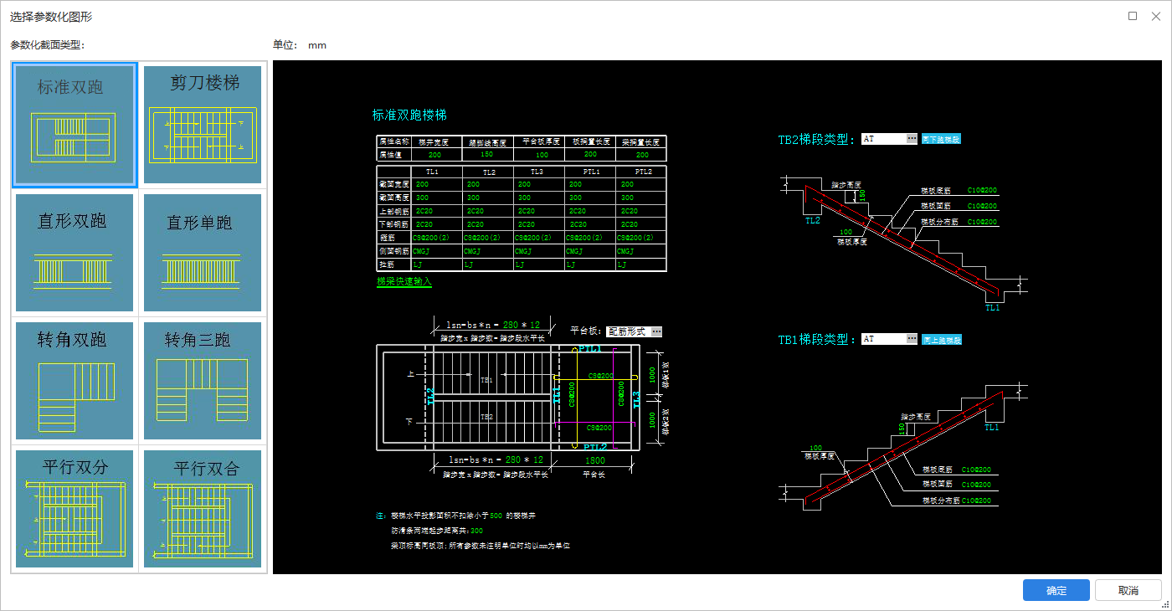Viewport: 1172px width, 611px height.
Task: Open the 平台板 配筋形式 ellipsis selector
Action: 656,331
